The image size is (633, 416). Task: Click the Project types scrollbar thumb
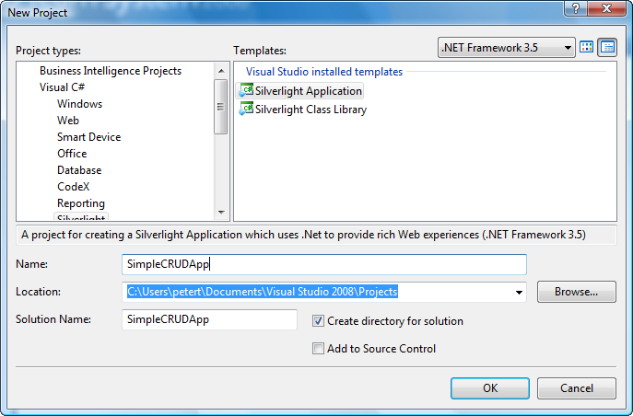click(221, 107)
